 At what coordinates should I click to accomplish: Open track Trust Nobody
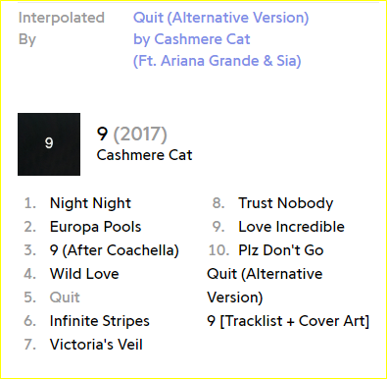(x=286, y=203)
